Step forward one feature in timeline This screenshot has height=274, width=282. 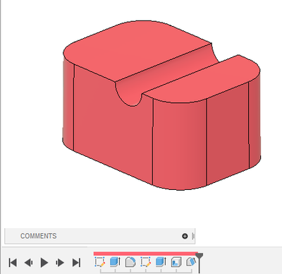60,263
